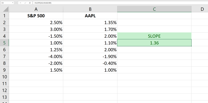Select AAPL cell 2.00% in row 4

click(x=90, y=36)
